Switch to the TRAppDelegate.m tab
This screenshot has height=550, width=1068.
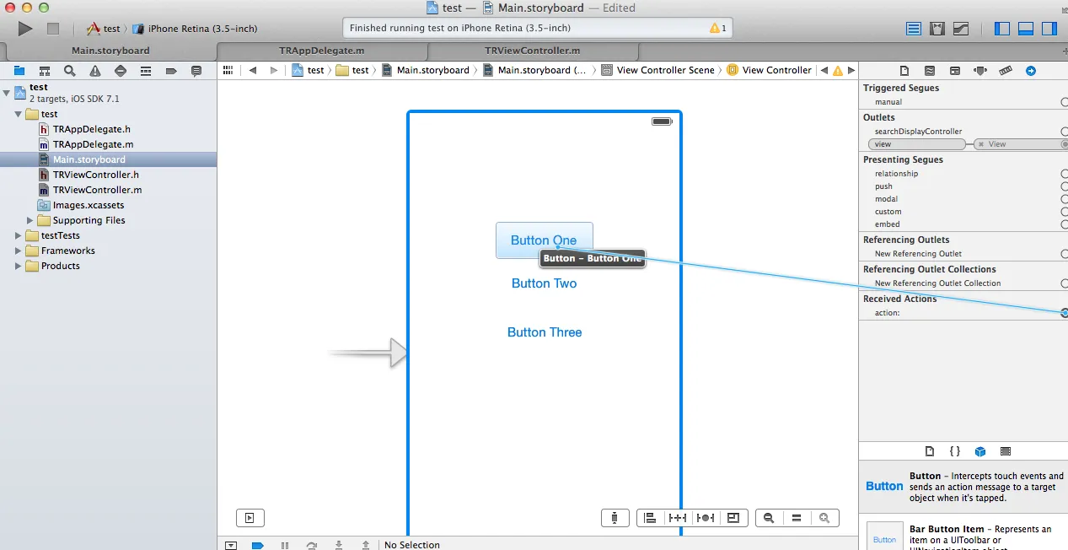[321, 51]
